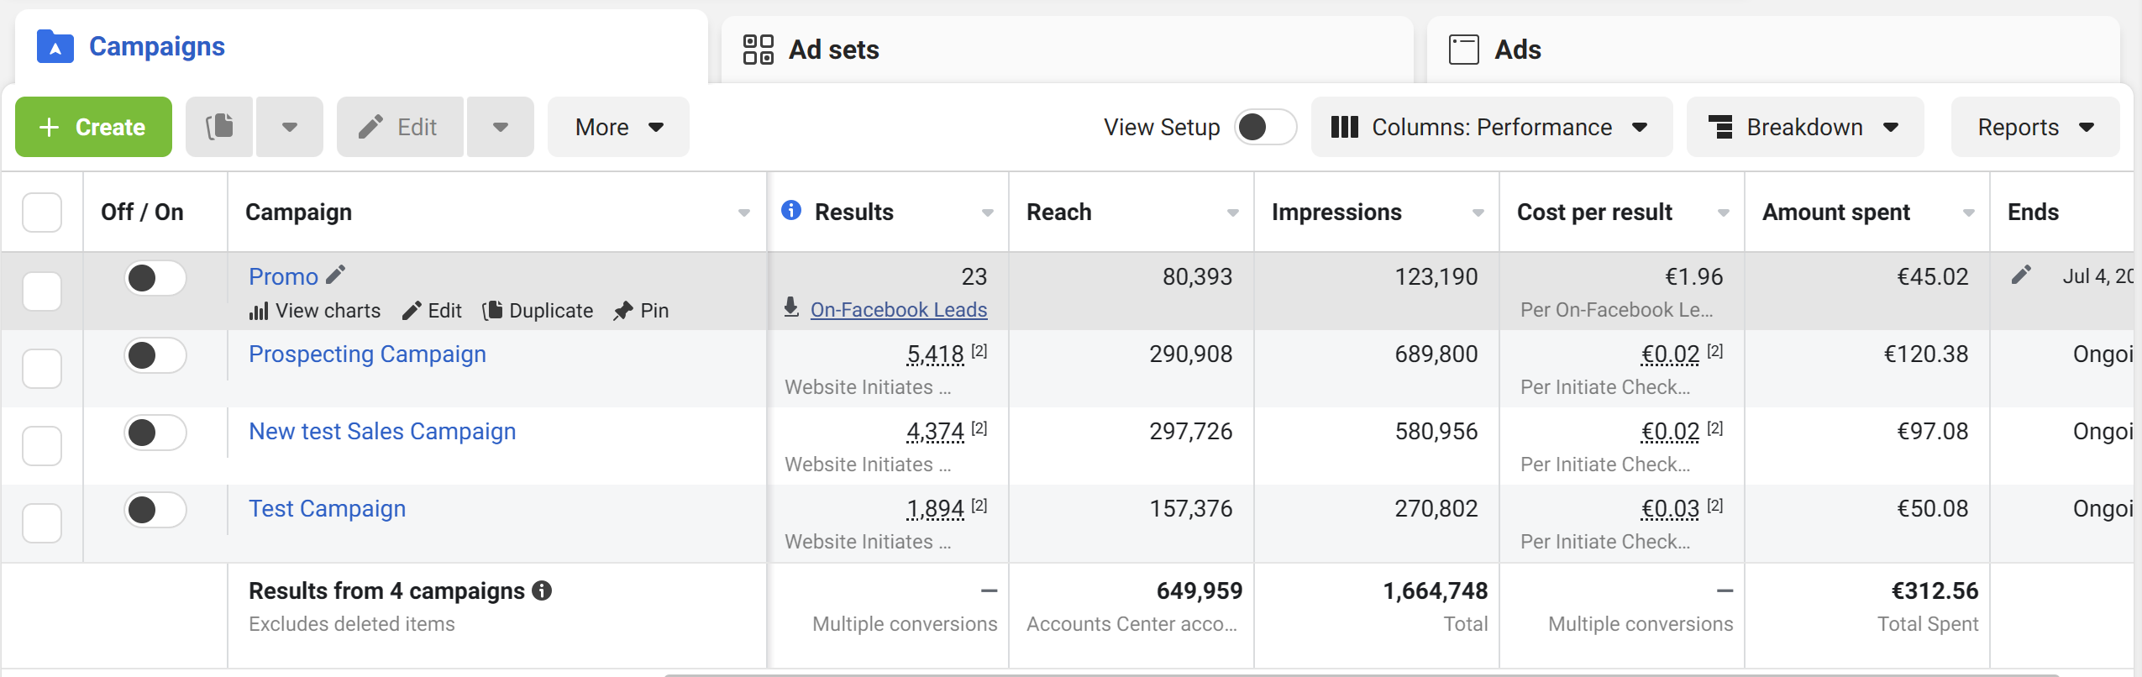
Task: Click the Promo end date pencil icon
Action: (x=2022, y=275)
